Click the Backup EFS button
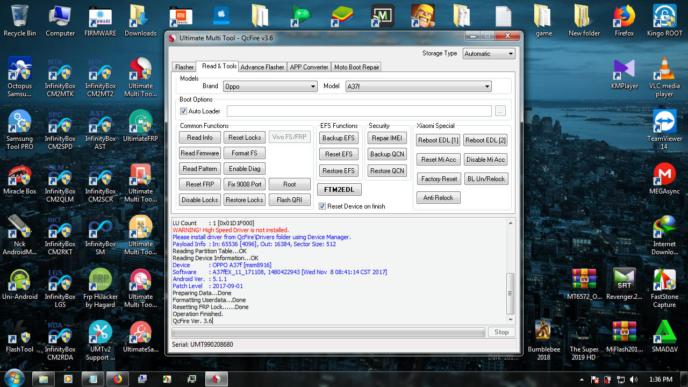 point(339,138)
